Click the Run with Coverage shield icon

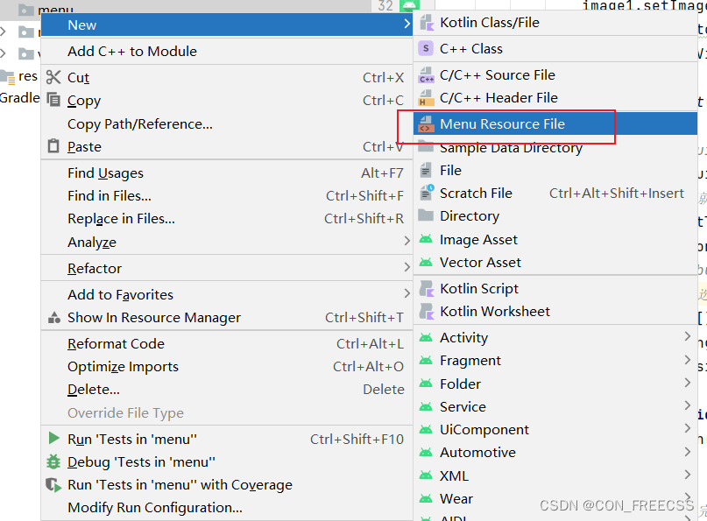pyautogui.click(x=53, y=485)
